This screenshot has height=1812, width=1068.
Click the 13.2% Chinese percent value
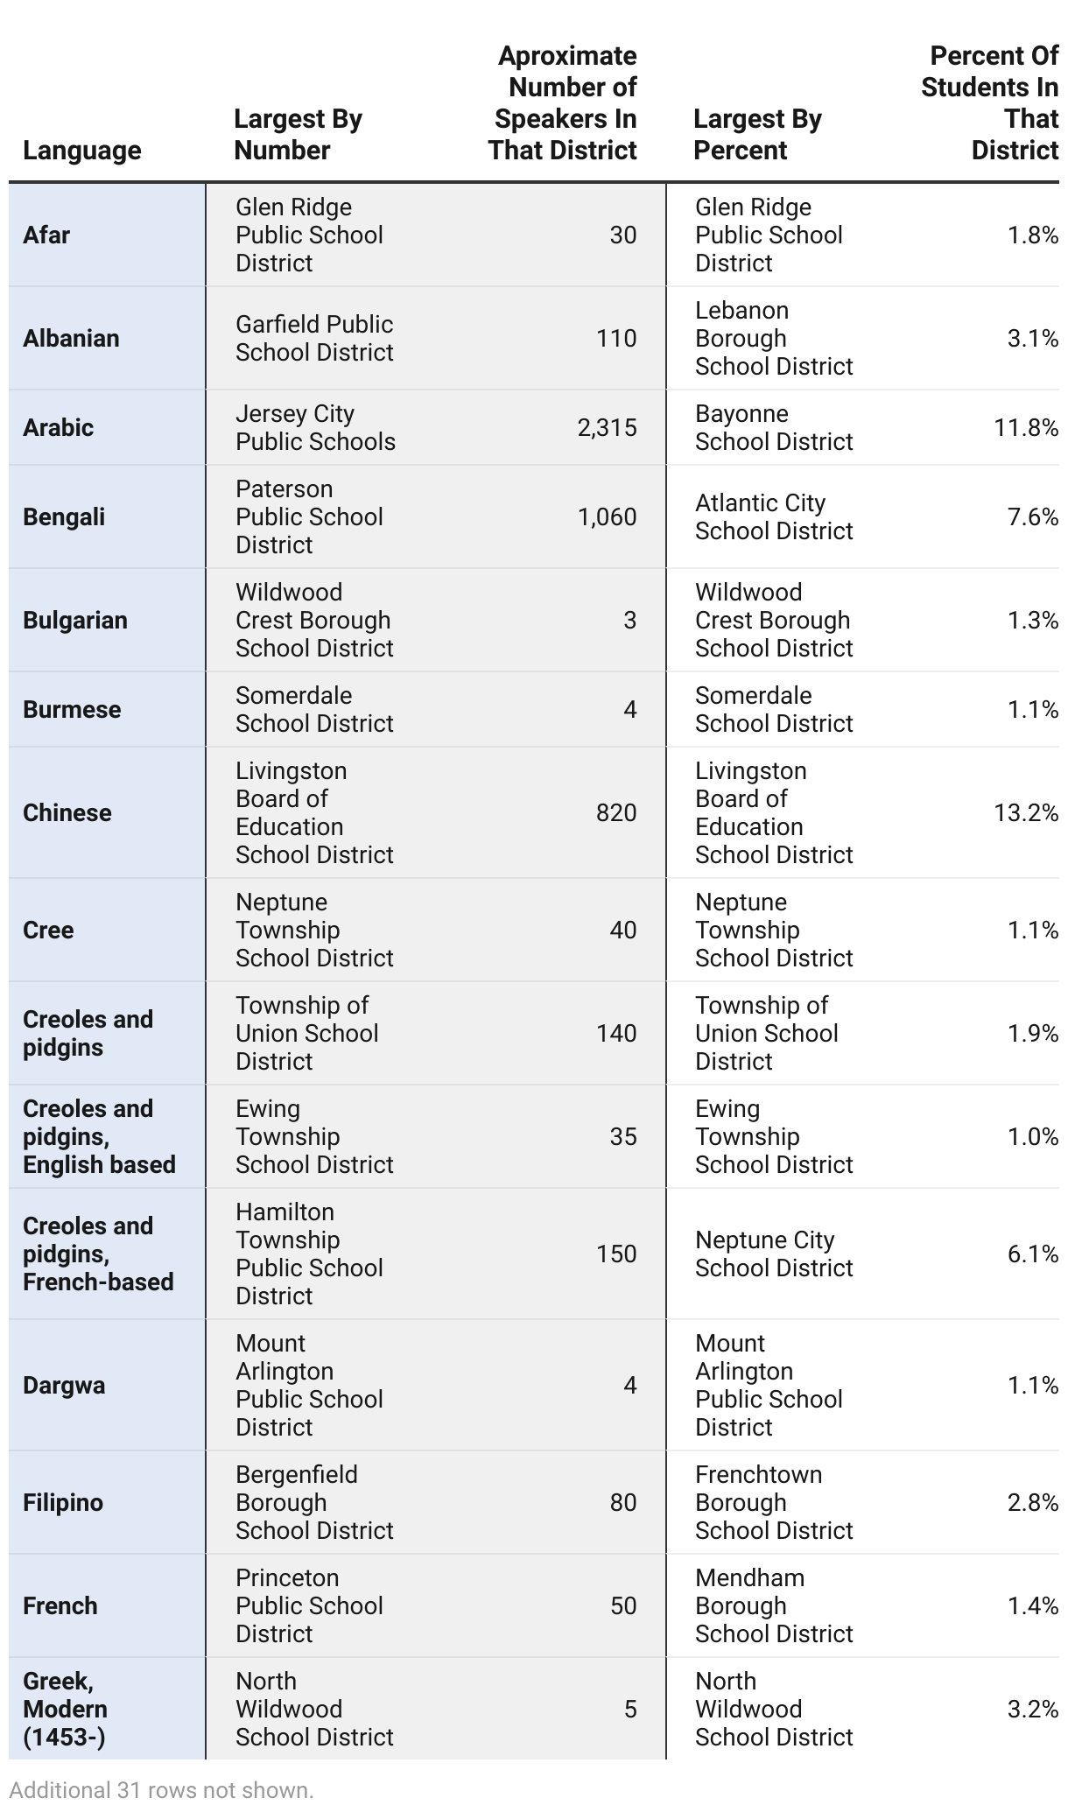[1025, 812]
